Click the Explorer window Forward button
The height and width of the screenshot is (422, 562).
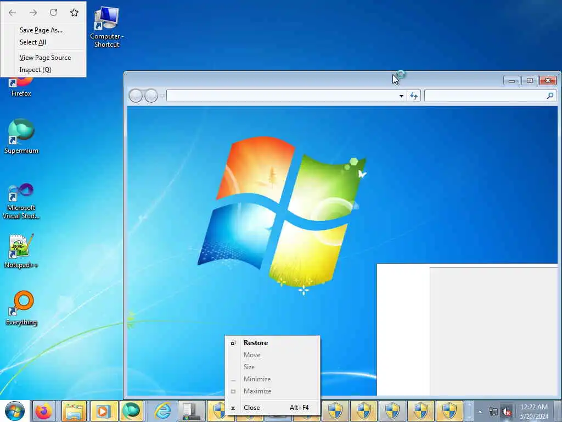tap(151, 96)
